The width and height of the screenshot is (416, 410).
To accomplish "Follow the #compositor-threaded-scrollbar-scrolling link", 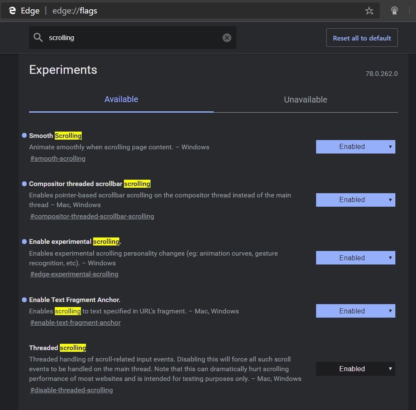I will click(92, 216).
